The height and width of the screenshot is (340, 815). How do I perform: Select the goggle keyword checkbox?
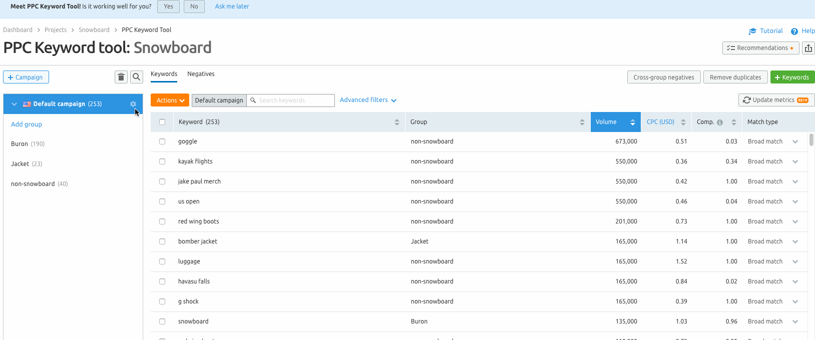coord(162,141)
